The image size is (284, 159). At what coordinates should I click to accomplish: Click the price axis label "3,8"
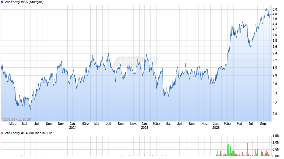pos(275,41)
